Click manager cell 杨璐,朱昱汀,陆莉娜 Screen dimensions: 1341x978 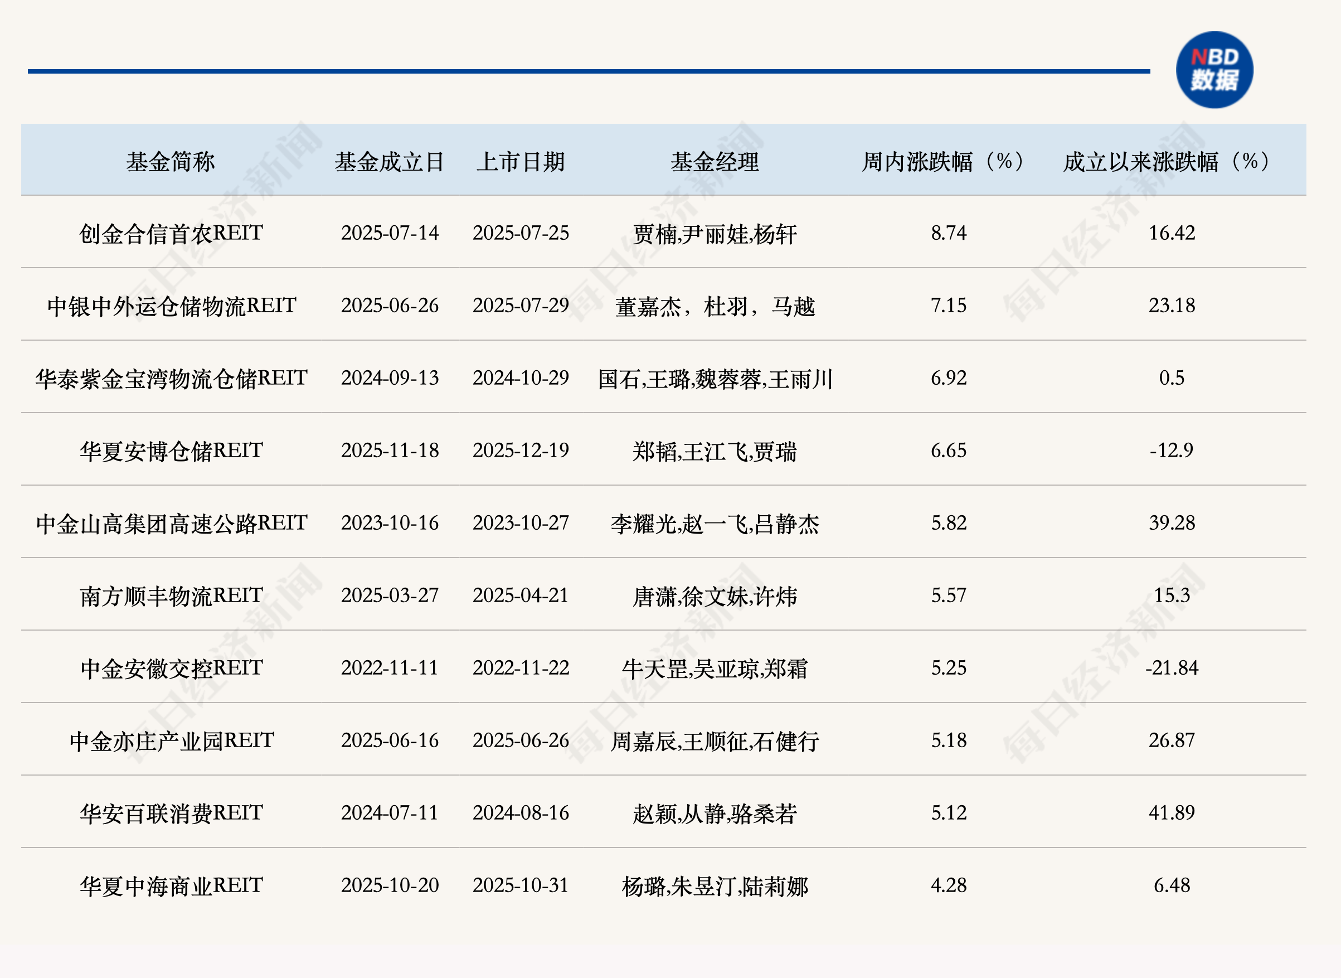tap(715, 887)
